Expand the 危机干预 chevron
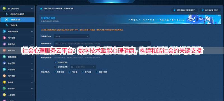Image resolution: width=224 pixels, height=101 pixels. pyautogui.click(x=32, y=63)
